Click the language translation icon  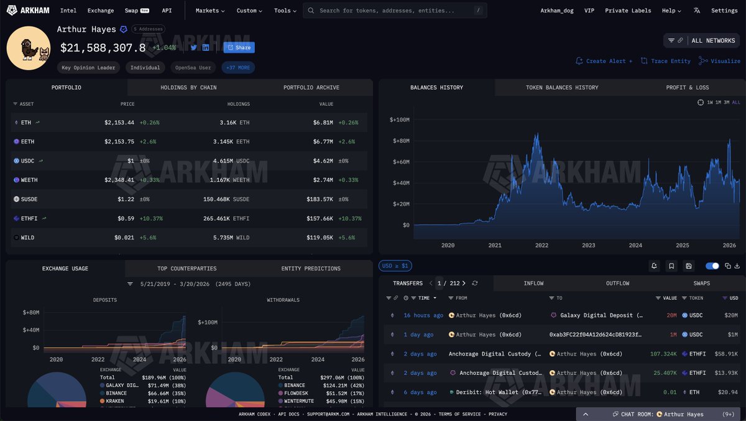[x=696, y=11]
